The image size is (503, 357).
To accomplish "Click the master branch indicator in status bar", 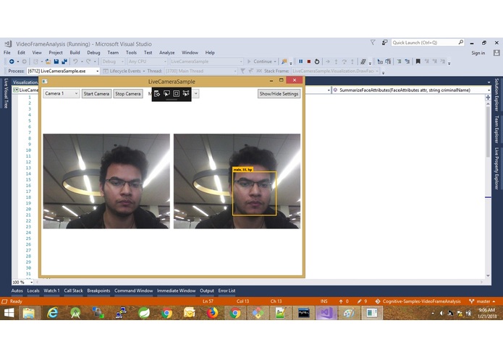I will pos(482,301).
